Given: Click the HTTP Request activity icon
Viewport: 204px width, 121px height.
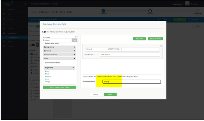Looking at the screenshot, I should pos(31,57).
